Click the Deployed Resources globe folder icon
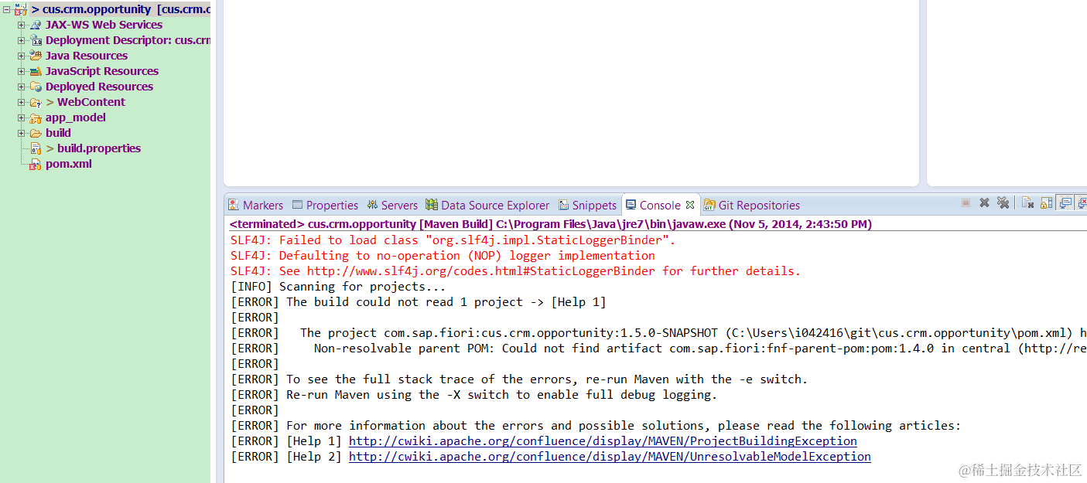 (x=36, y=87)
